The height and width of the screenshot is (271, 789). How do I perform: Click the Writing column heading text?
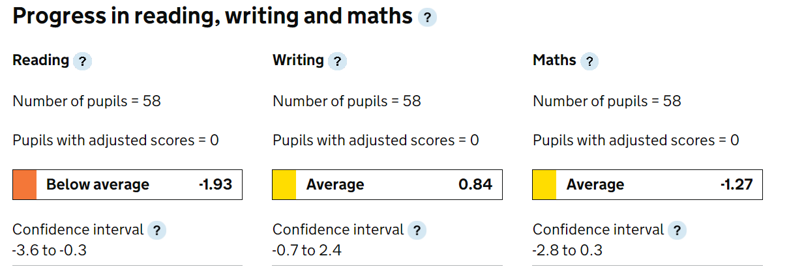coord(298,61)
